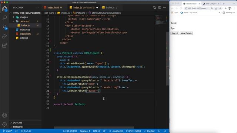Go forward in the browser
237x133 pixels.
click(176, 8)
